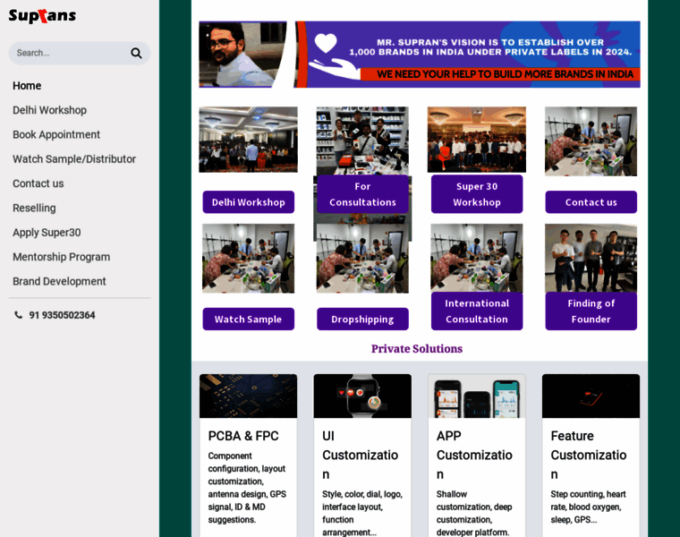680x537 pixels.
Task: Click the 'Style, color, dial, logo' description
Action: [x=362, y=513]
